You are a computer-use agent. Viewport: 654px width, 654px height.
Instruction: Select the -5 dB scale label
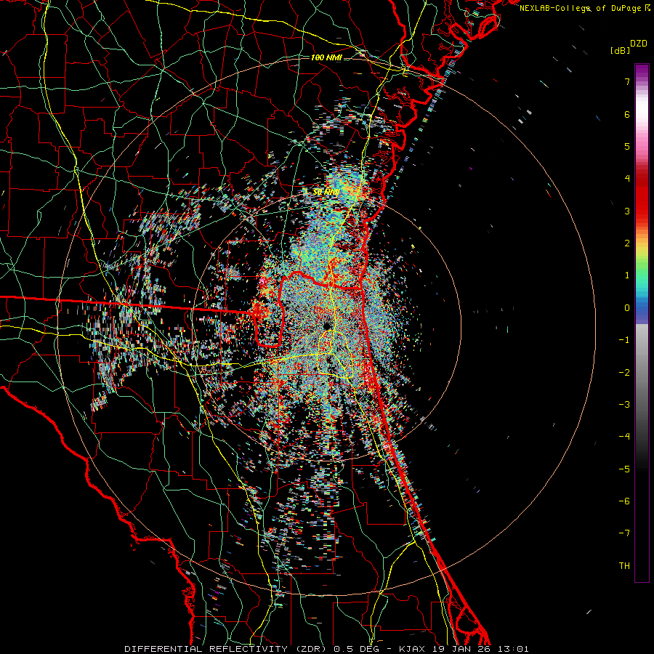624,469
